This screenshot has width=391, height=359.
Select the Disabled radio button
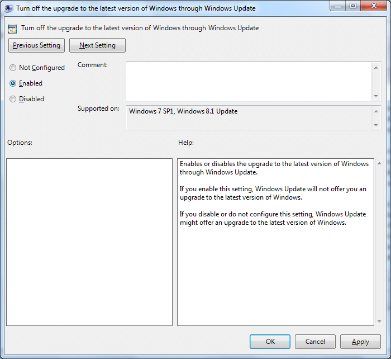coord(13,99)
